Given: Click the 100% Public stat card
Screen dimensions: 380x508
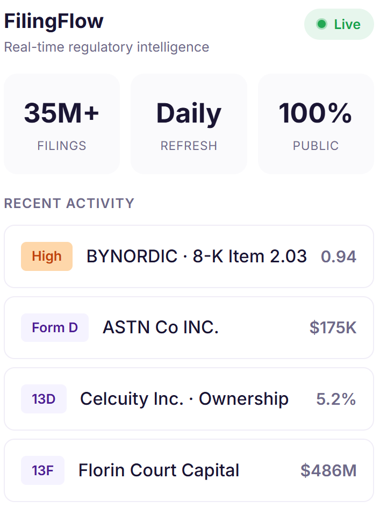Looking at the screenshot, I should tap(316, 124).
